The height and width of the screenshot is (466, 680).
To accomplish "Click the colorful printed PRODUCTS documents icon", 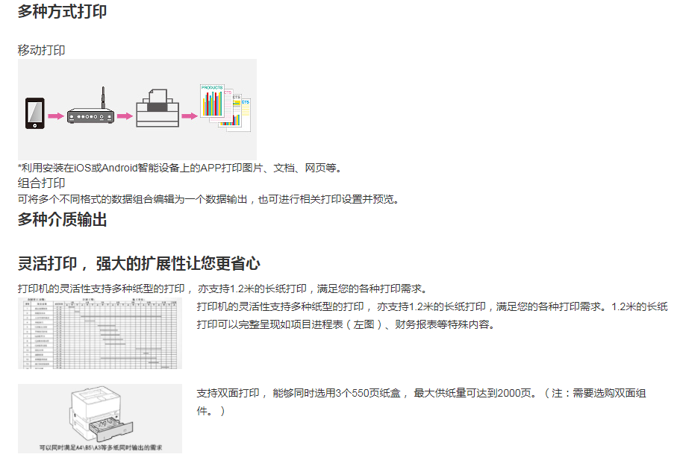I will click(x=224, y=107).
